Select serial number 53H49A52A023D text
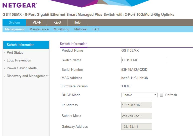 coord(134,70)
